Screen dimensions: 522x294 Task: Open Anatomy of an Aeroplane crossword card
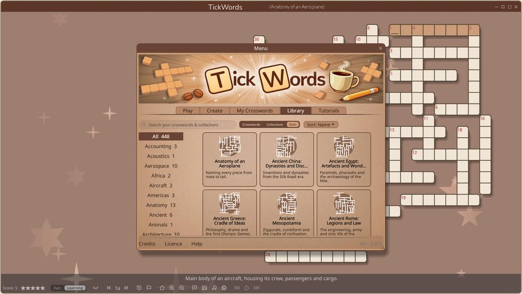click(229, 159)
